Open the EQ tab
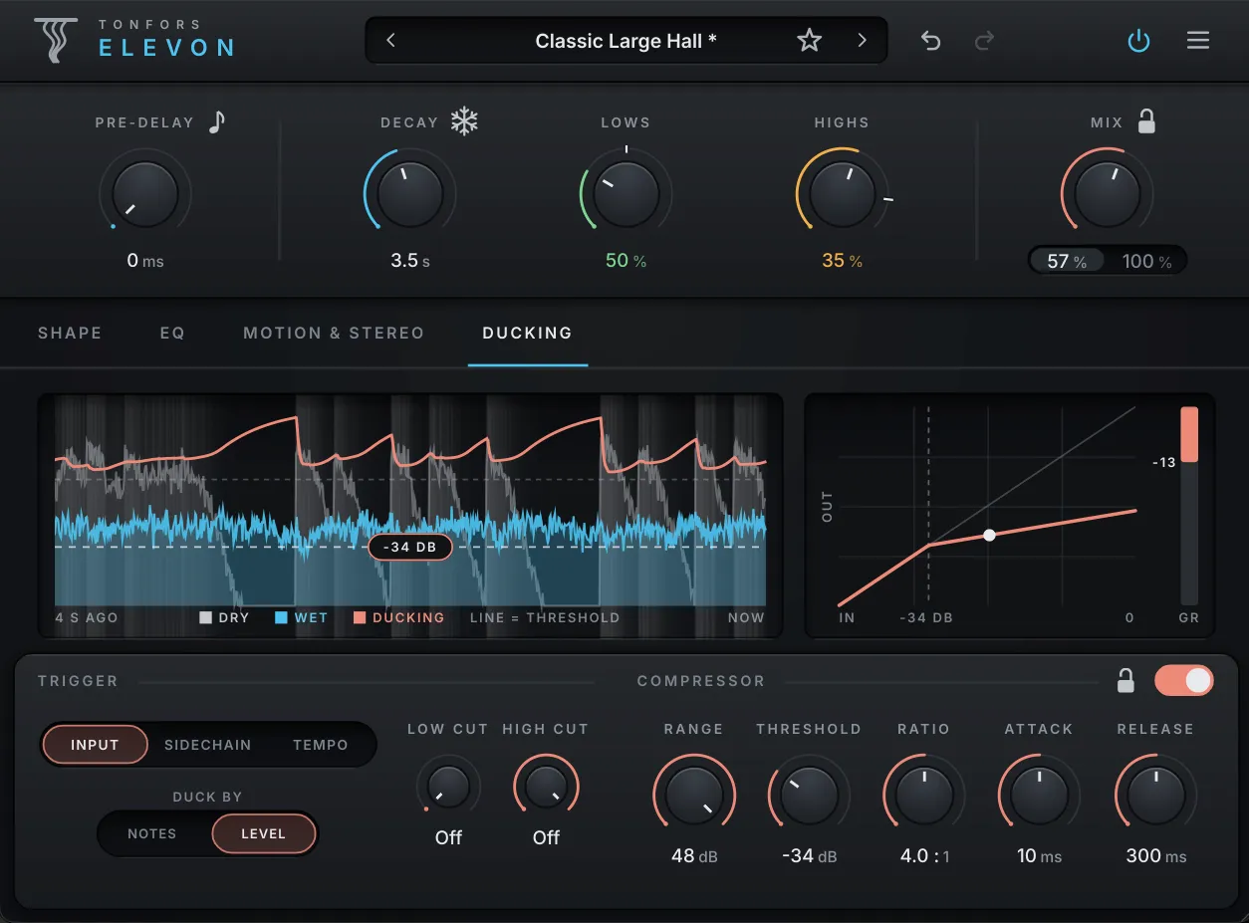The width and height of the screenshot is (1249, 923). tap(172, 333)
